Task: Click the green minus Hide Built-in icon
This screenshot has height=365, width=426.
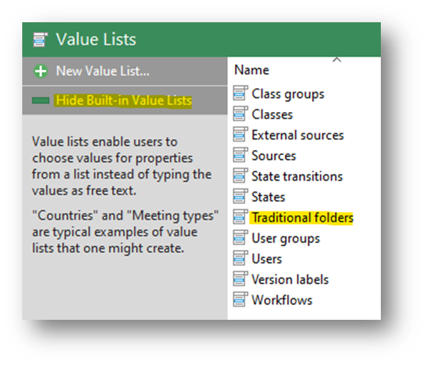Action: coord(40,101)
